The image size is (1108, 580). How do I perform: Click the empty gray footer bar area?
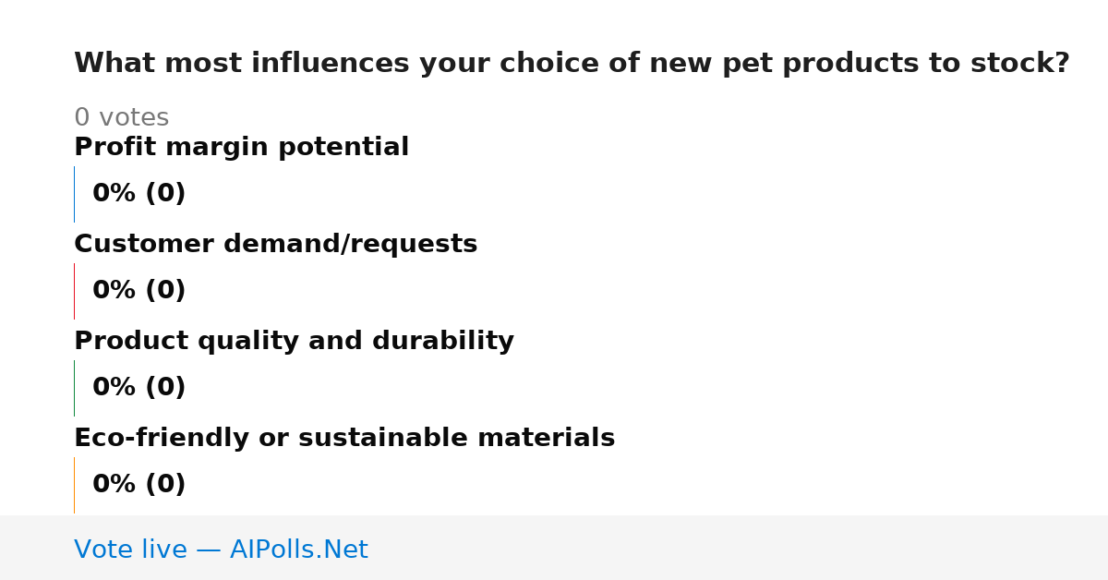[739, 548]
